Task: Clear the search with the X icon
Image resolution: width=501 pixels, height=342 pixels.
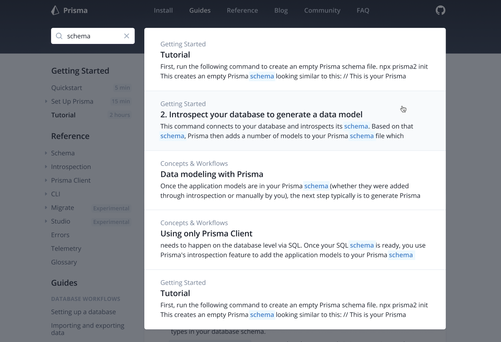Action: pos(127,36)
